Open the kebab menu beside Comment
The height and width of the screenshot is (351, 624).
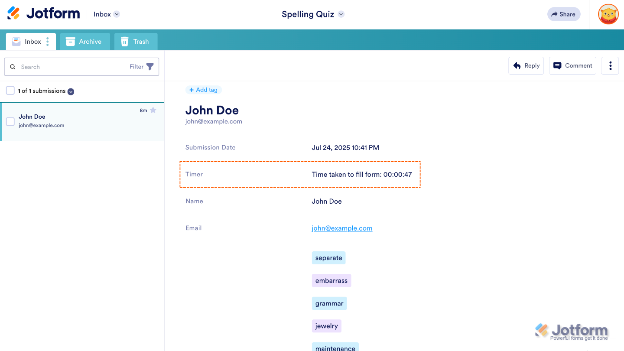click(610, 65)
